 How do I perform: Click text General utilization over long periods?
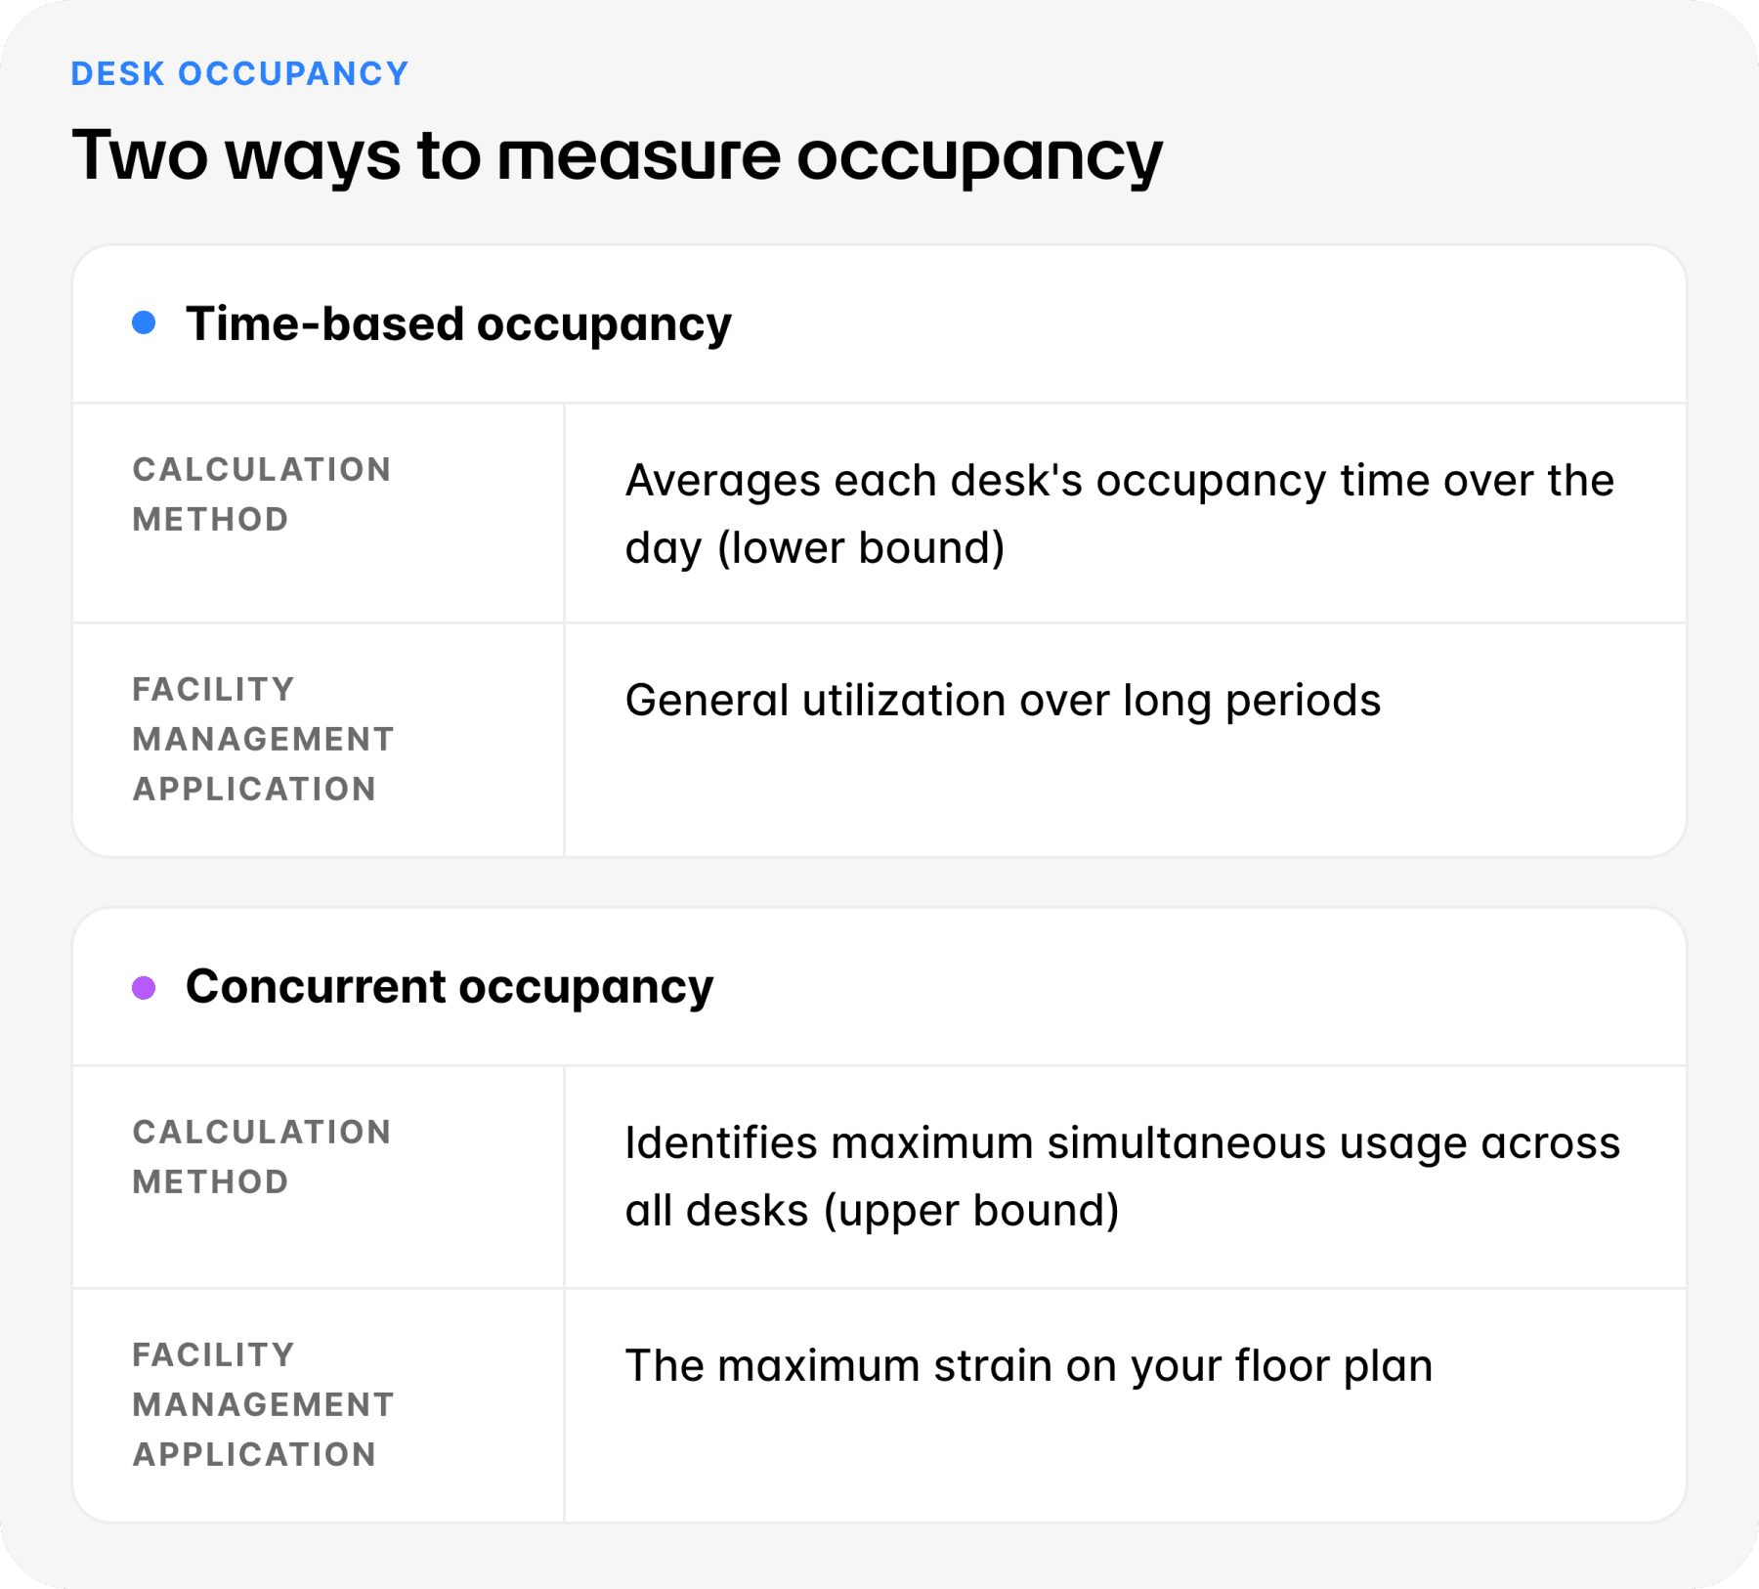pos(1003,701)
